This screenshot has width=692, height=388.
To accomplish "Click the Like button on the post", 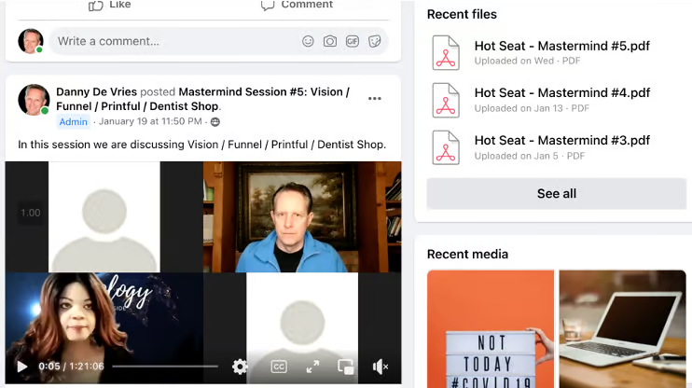I will tap(110, 5).
